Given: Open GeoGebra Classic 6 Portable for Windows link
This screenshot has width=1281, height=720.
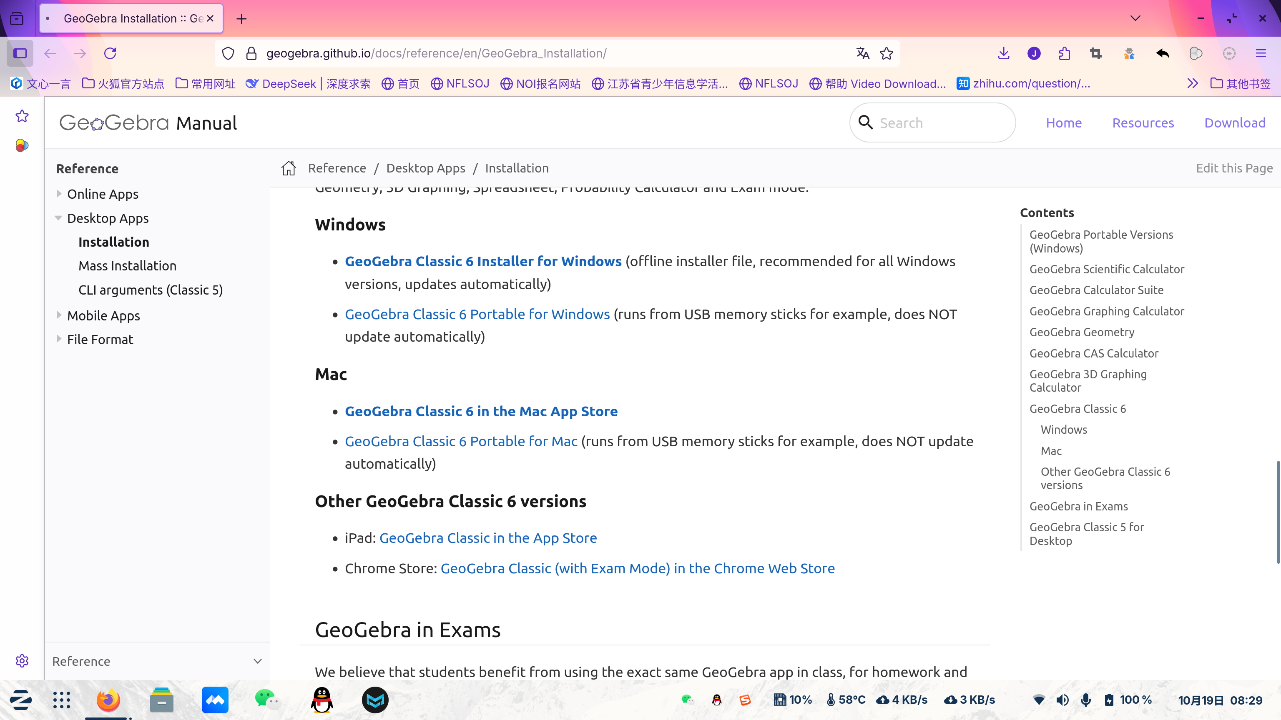Looking at the screenshot, I should coord(477,314).
